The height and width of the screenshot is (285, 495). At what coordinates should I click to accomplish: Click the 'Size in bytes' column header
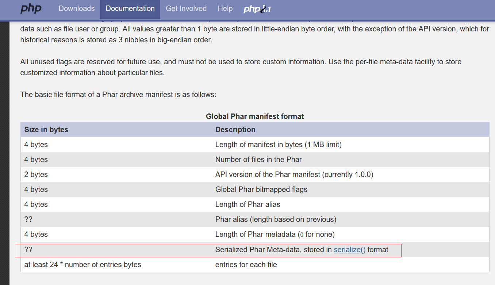[46, 130]
